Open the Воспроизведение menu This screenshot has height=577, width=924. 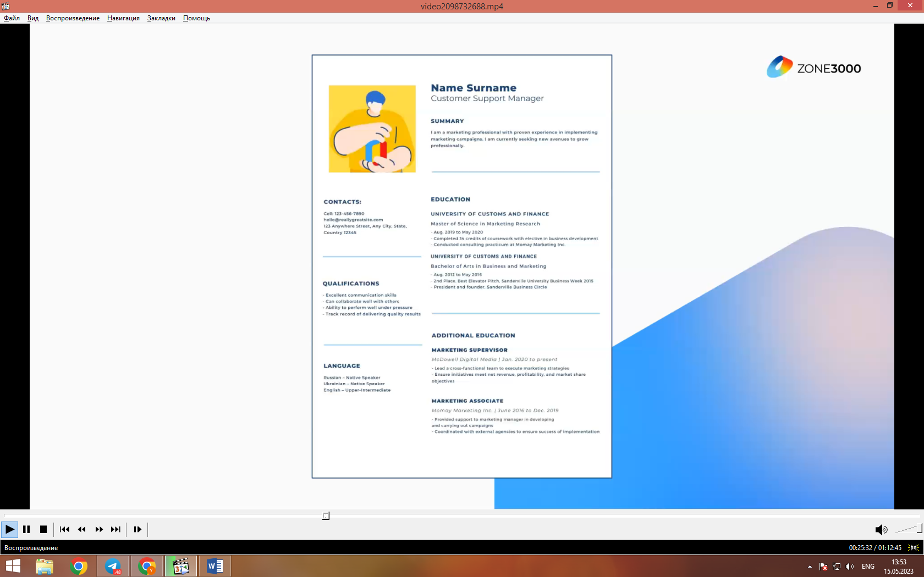73,18
